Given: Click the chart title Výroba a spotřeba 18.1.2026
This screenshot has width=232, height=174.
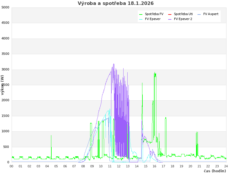Looking at the screenshot, I should click(x=116, y=3).
